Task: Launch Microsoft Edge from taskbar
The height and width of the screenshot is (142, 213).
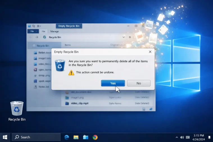Action: [x=67, y=138]
